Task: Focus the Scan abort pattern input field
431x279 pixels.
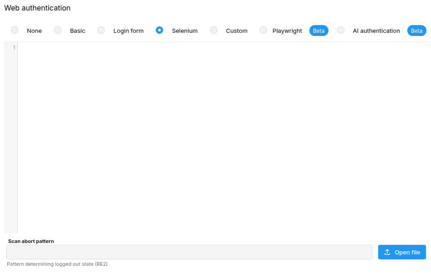Action: (189, 252)
